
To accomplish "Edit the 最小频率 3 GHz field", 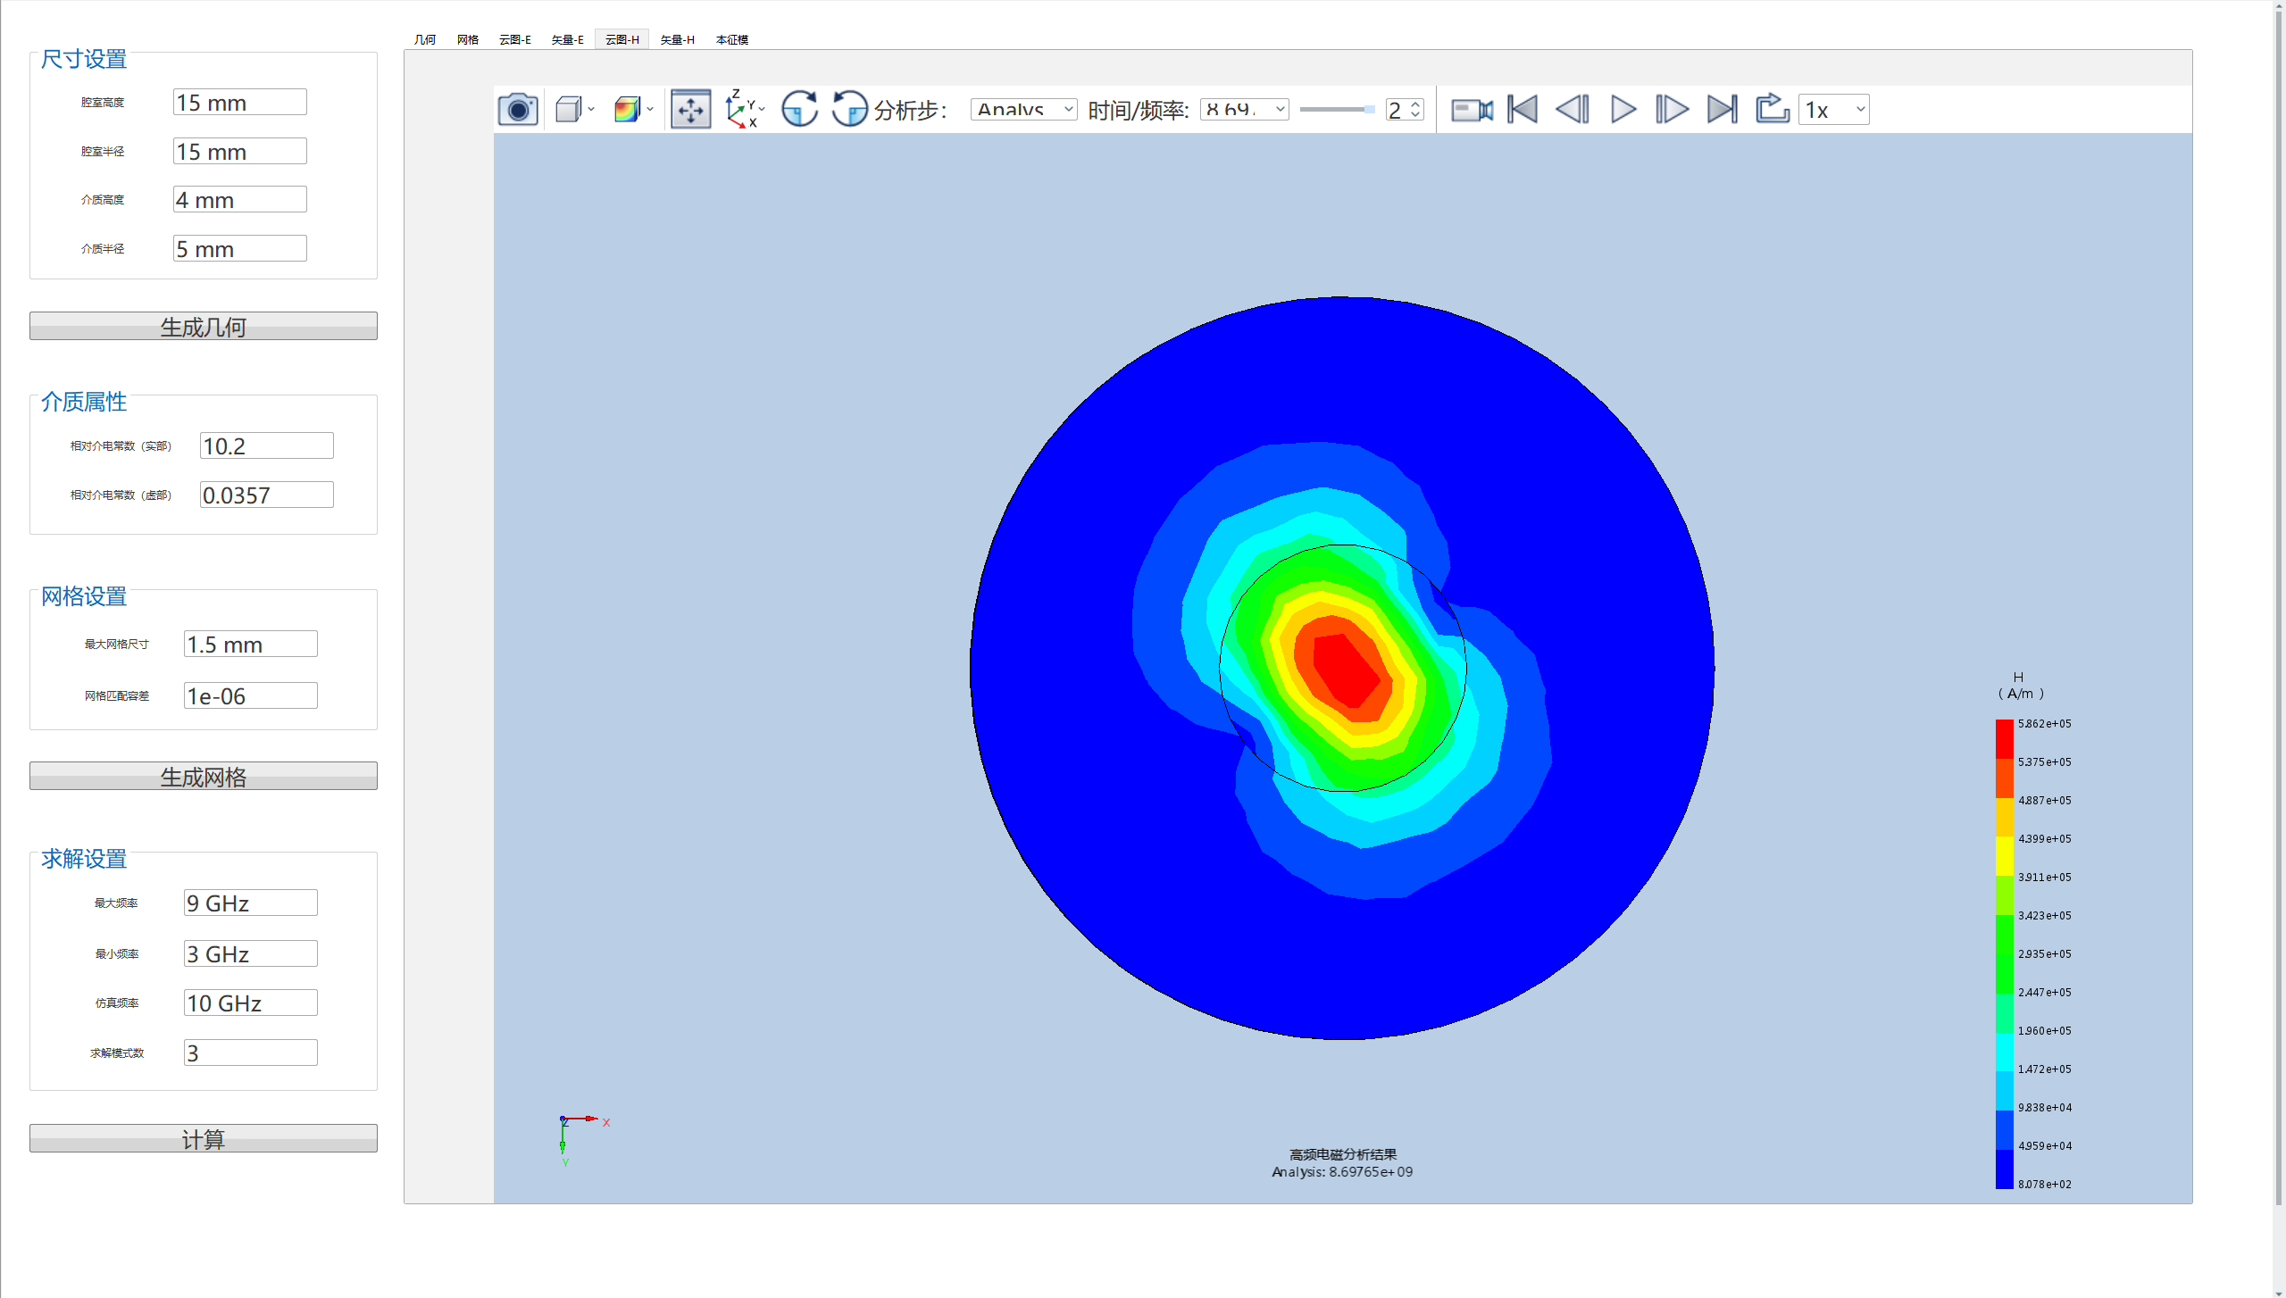I will (251, 953).
